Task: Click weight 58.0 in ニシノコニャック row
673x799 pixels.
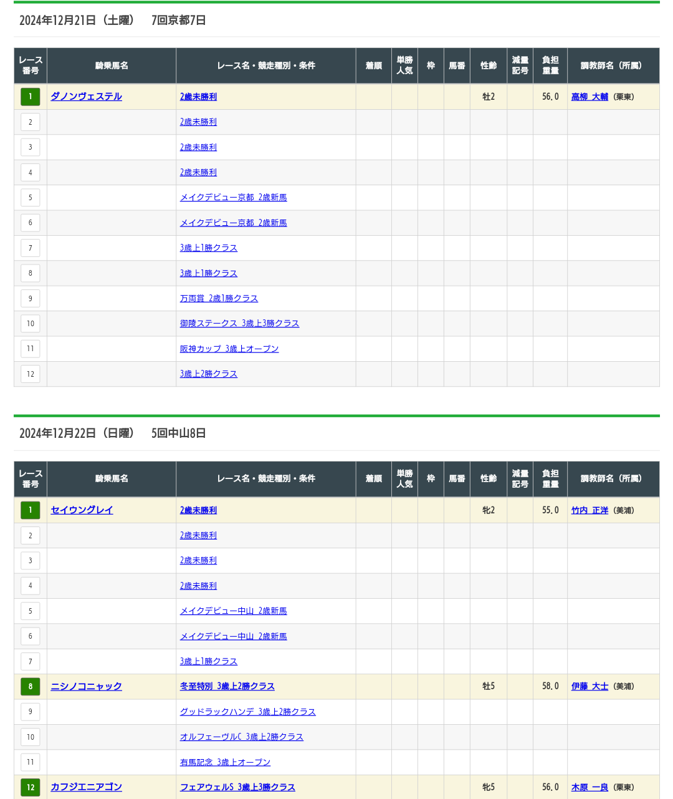Action: (x=550, y=686)
